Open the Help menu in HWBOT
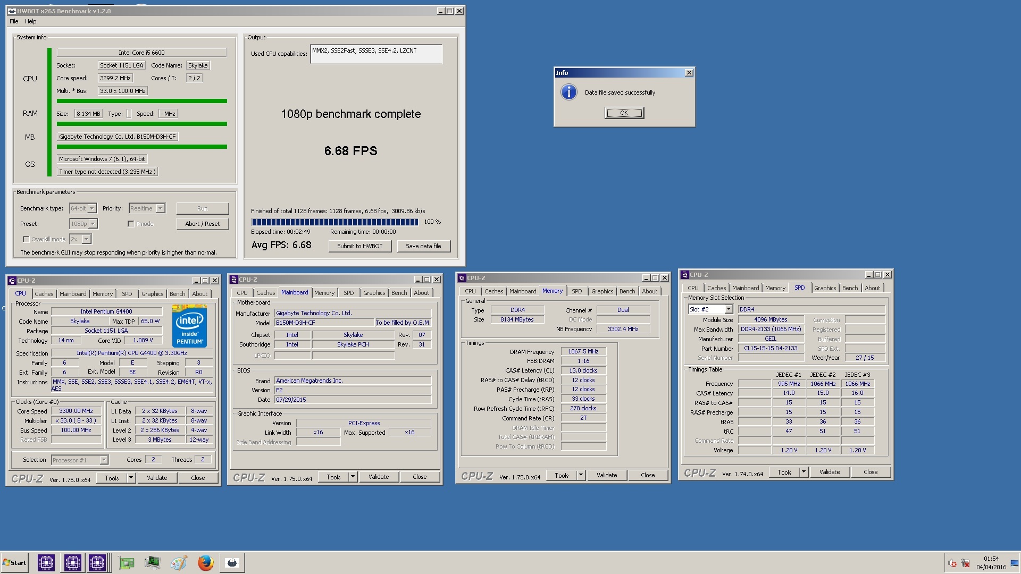 click(31, 21)
